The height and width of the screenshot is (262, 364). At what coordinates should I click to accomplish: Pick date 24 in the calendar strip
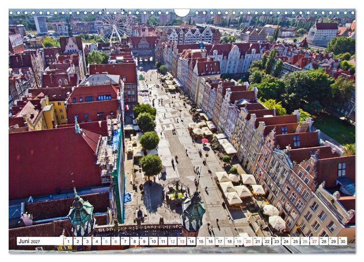(286, 241)
